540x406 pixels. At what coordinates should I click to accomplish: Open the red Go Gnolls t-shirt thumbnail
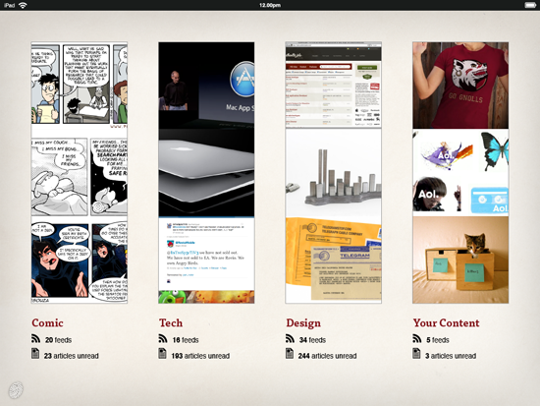[x=460, y=86]
